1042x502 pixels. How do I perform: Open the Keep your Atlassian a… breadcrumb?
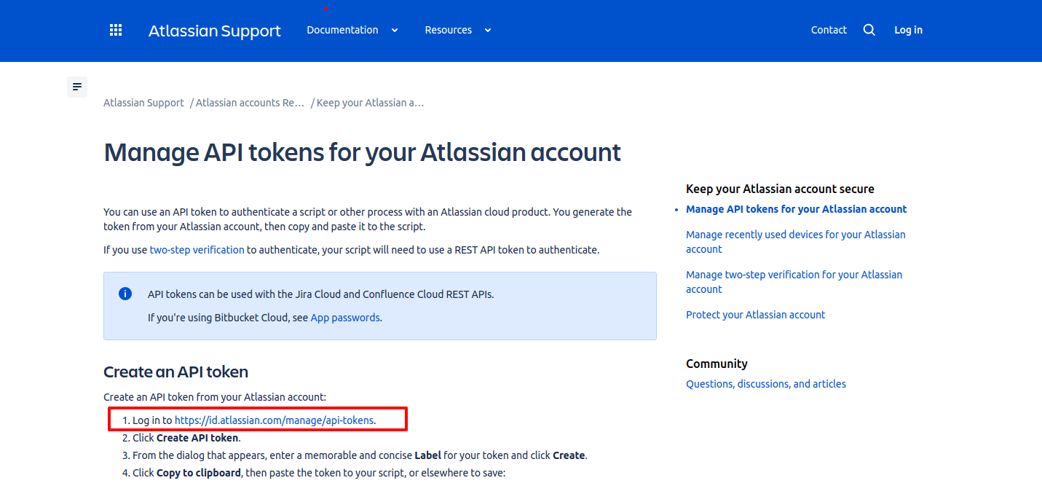click(x=370, y=103)
